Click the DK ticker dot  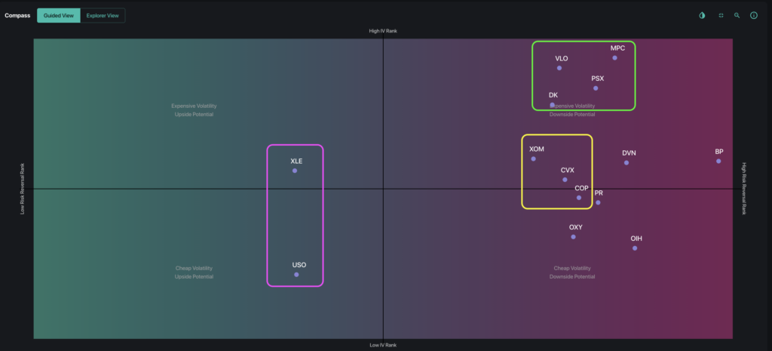(x=553, y=105)
